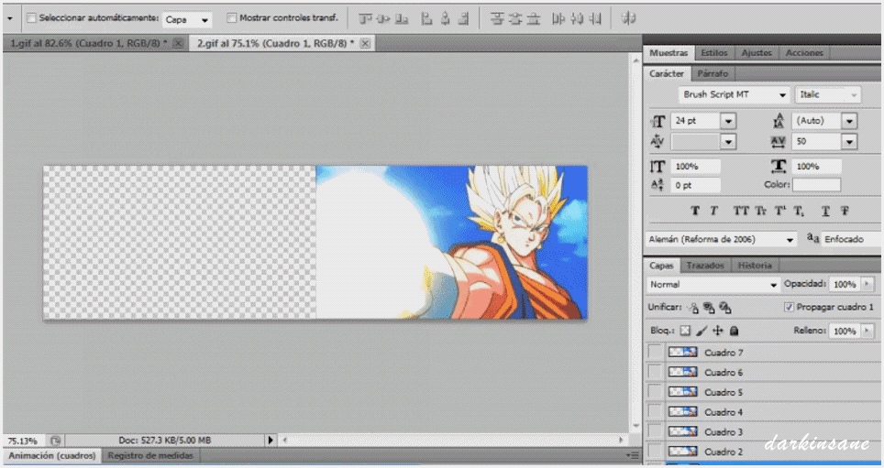Lock transparent pixels icon
This screenshot has width=884, height=468.
[x=685, y=331]
